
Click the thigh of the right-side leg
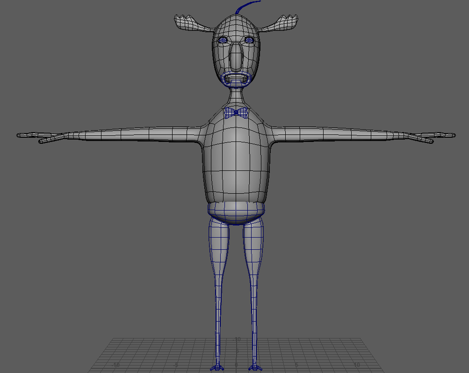click(x=253, y=243)
